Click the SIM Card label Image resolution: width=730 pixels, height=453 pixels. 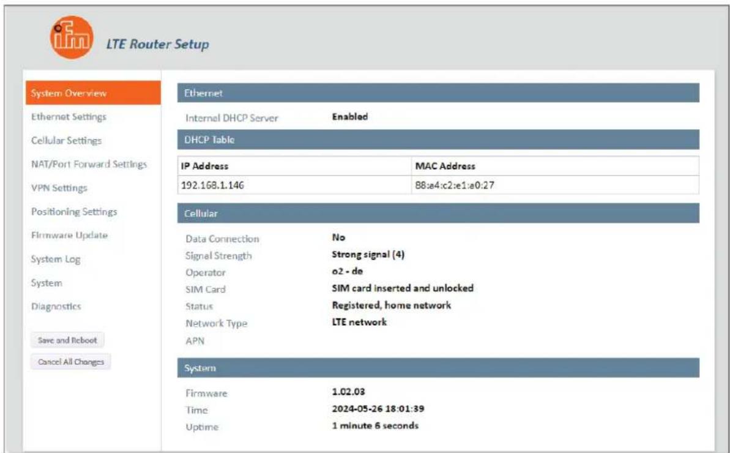point(206,290)
